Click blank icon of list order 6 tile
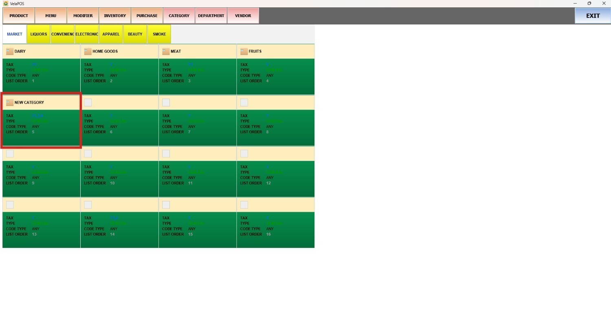The image size is (611, 320). click(88, 102)
